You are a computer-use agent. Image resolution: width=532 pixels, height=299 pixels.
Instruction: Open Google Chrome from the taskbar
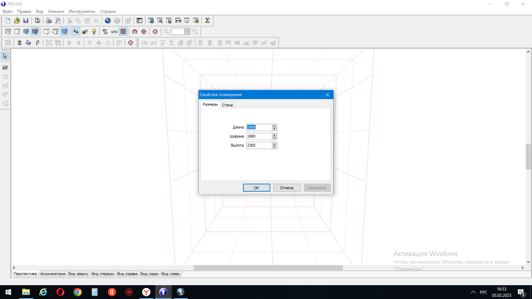[78, 292]
